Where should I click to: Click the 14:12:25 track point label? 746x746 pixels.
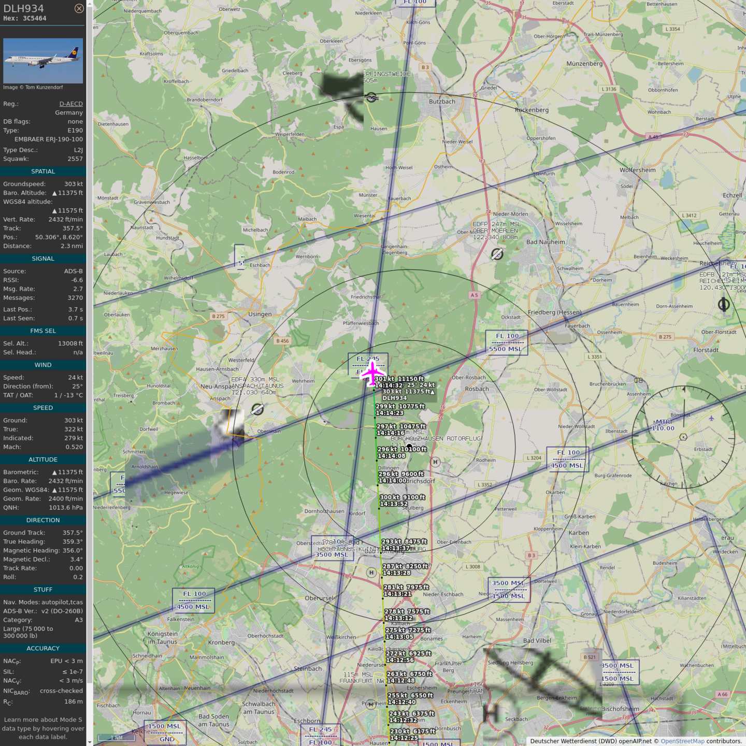click(x=404, y=738)
